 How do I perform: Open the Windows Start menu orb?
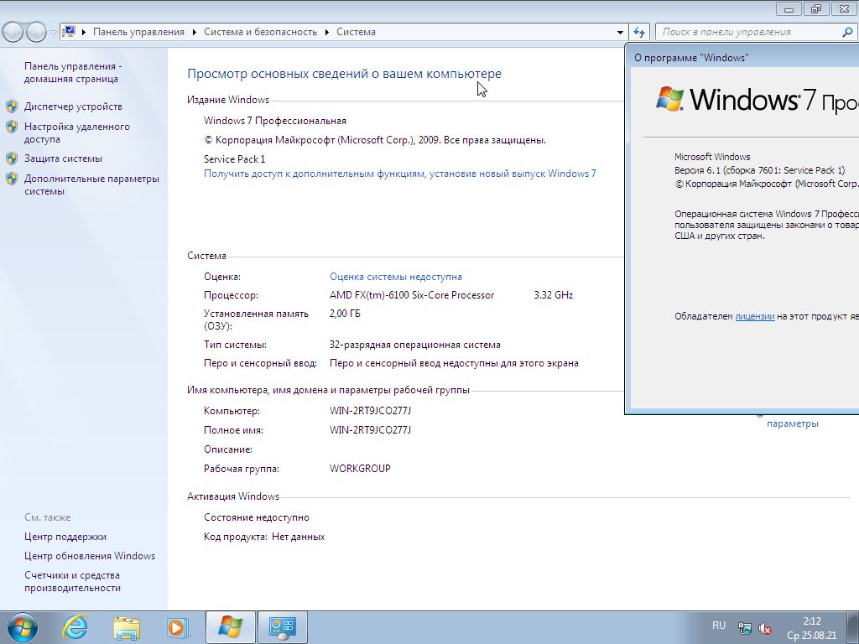tap(23, 627)
